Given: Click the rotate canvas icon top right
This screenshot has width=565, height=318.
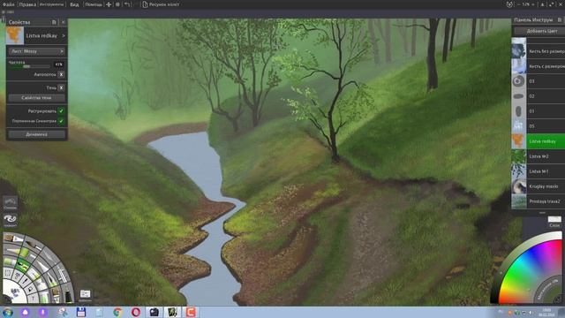Looking at the screenshot, I should click(x=509, y=4).
